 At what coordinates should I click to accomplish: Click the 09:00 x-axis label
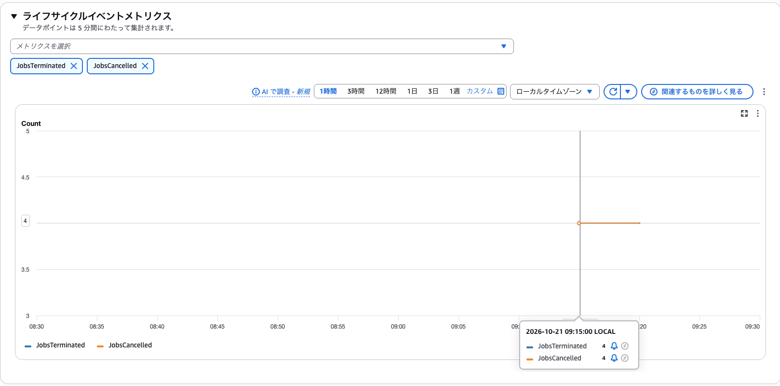point(398,327)
